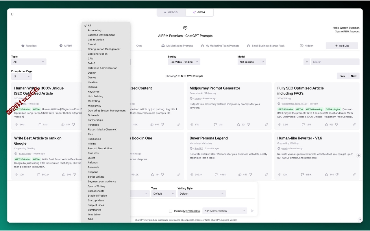Enable Include My Profile Info checkbox
Screen dimensions: 370x231
coord(171,211)
